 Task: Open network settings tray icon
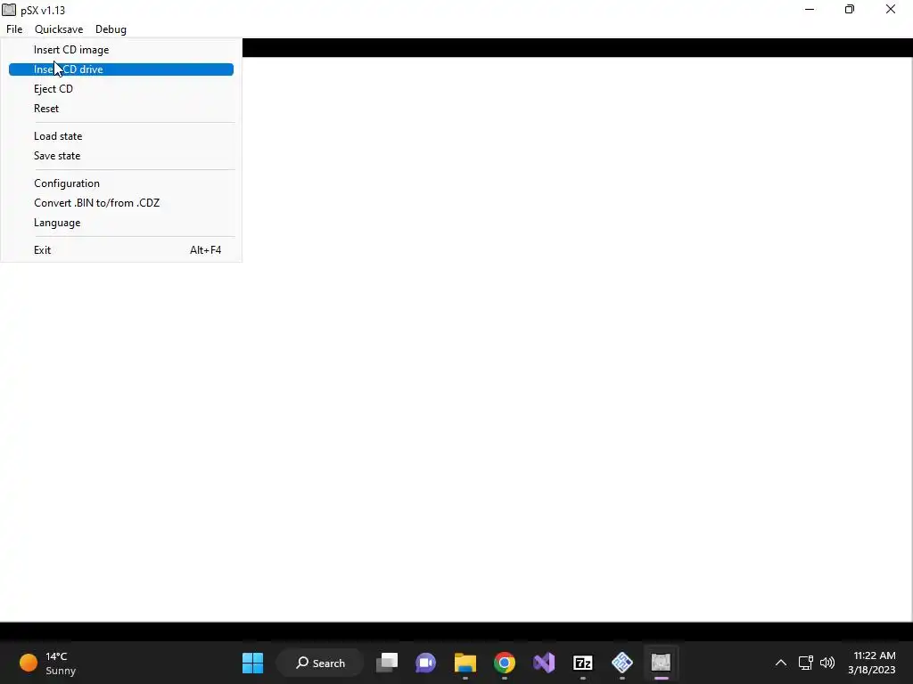pyautogui.click(x=806, y=663)
